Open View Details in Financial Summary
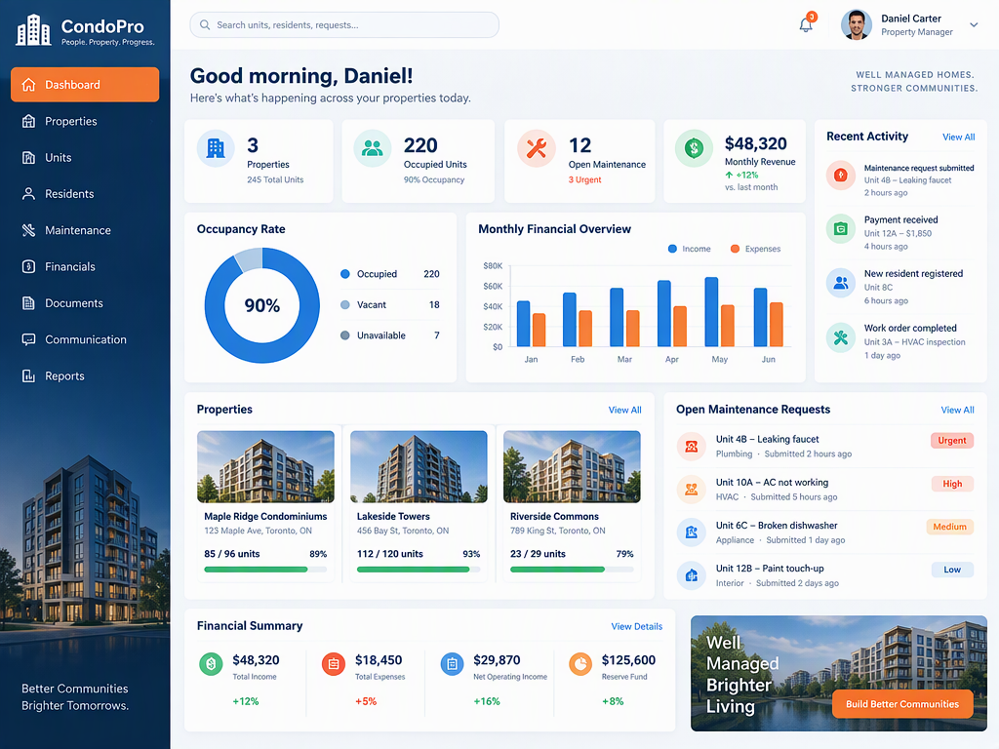Image resolution: width=999 pixels, height=749 pixels. coord(636,627)
